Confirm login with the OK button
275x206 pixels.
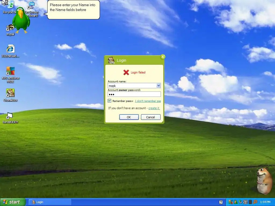[129, 117]
